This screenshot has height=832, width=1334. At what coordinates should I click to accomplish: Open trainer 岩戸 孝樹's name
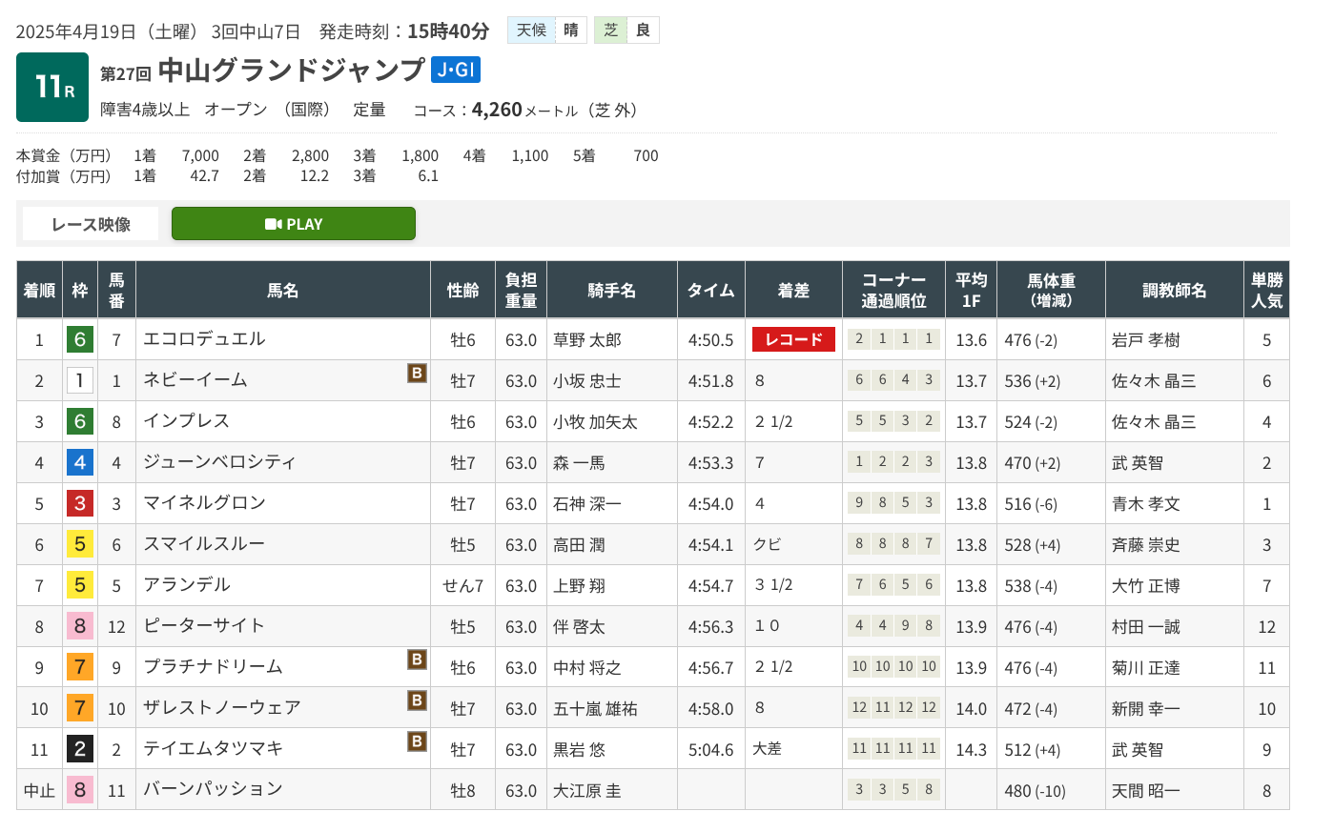1145,340
